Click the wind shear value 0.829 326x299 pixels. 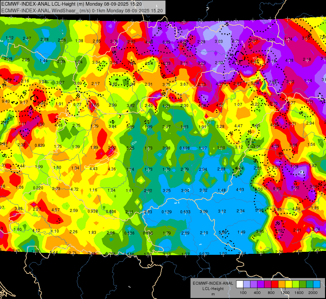[x=40, y=146]
